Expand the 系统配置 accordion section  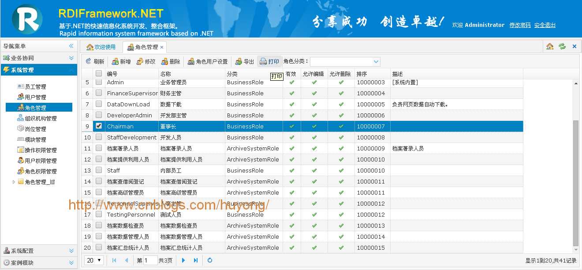pos(39,251)
